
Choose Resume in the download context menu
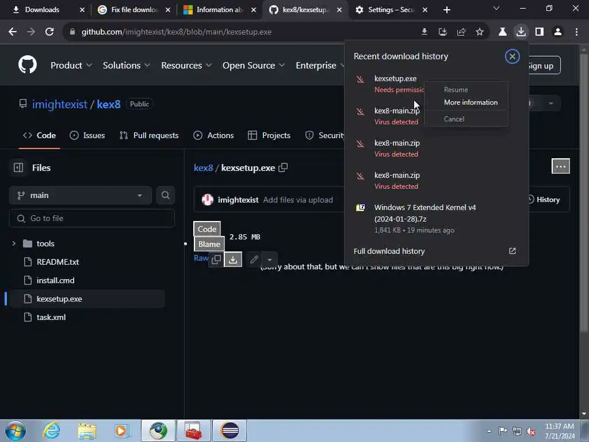coord(466,89)
